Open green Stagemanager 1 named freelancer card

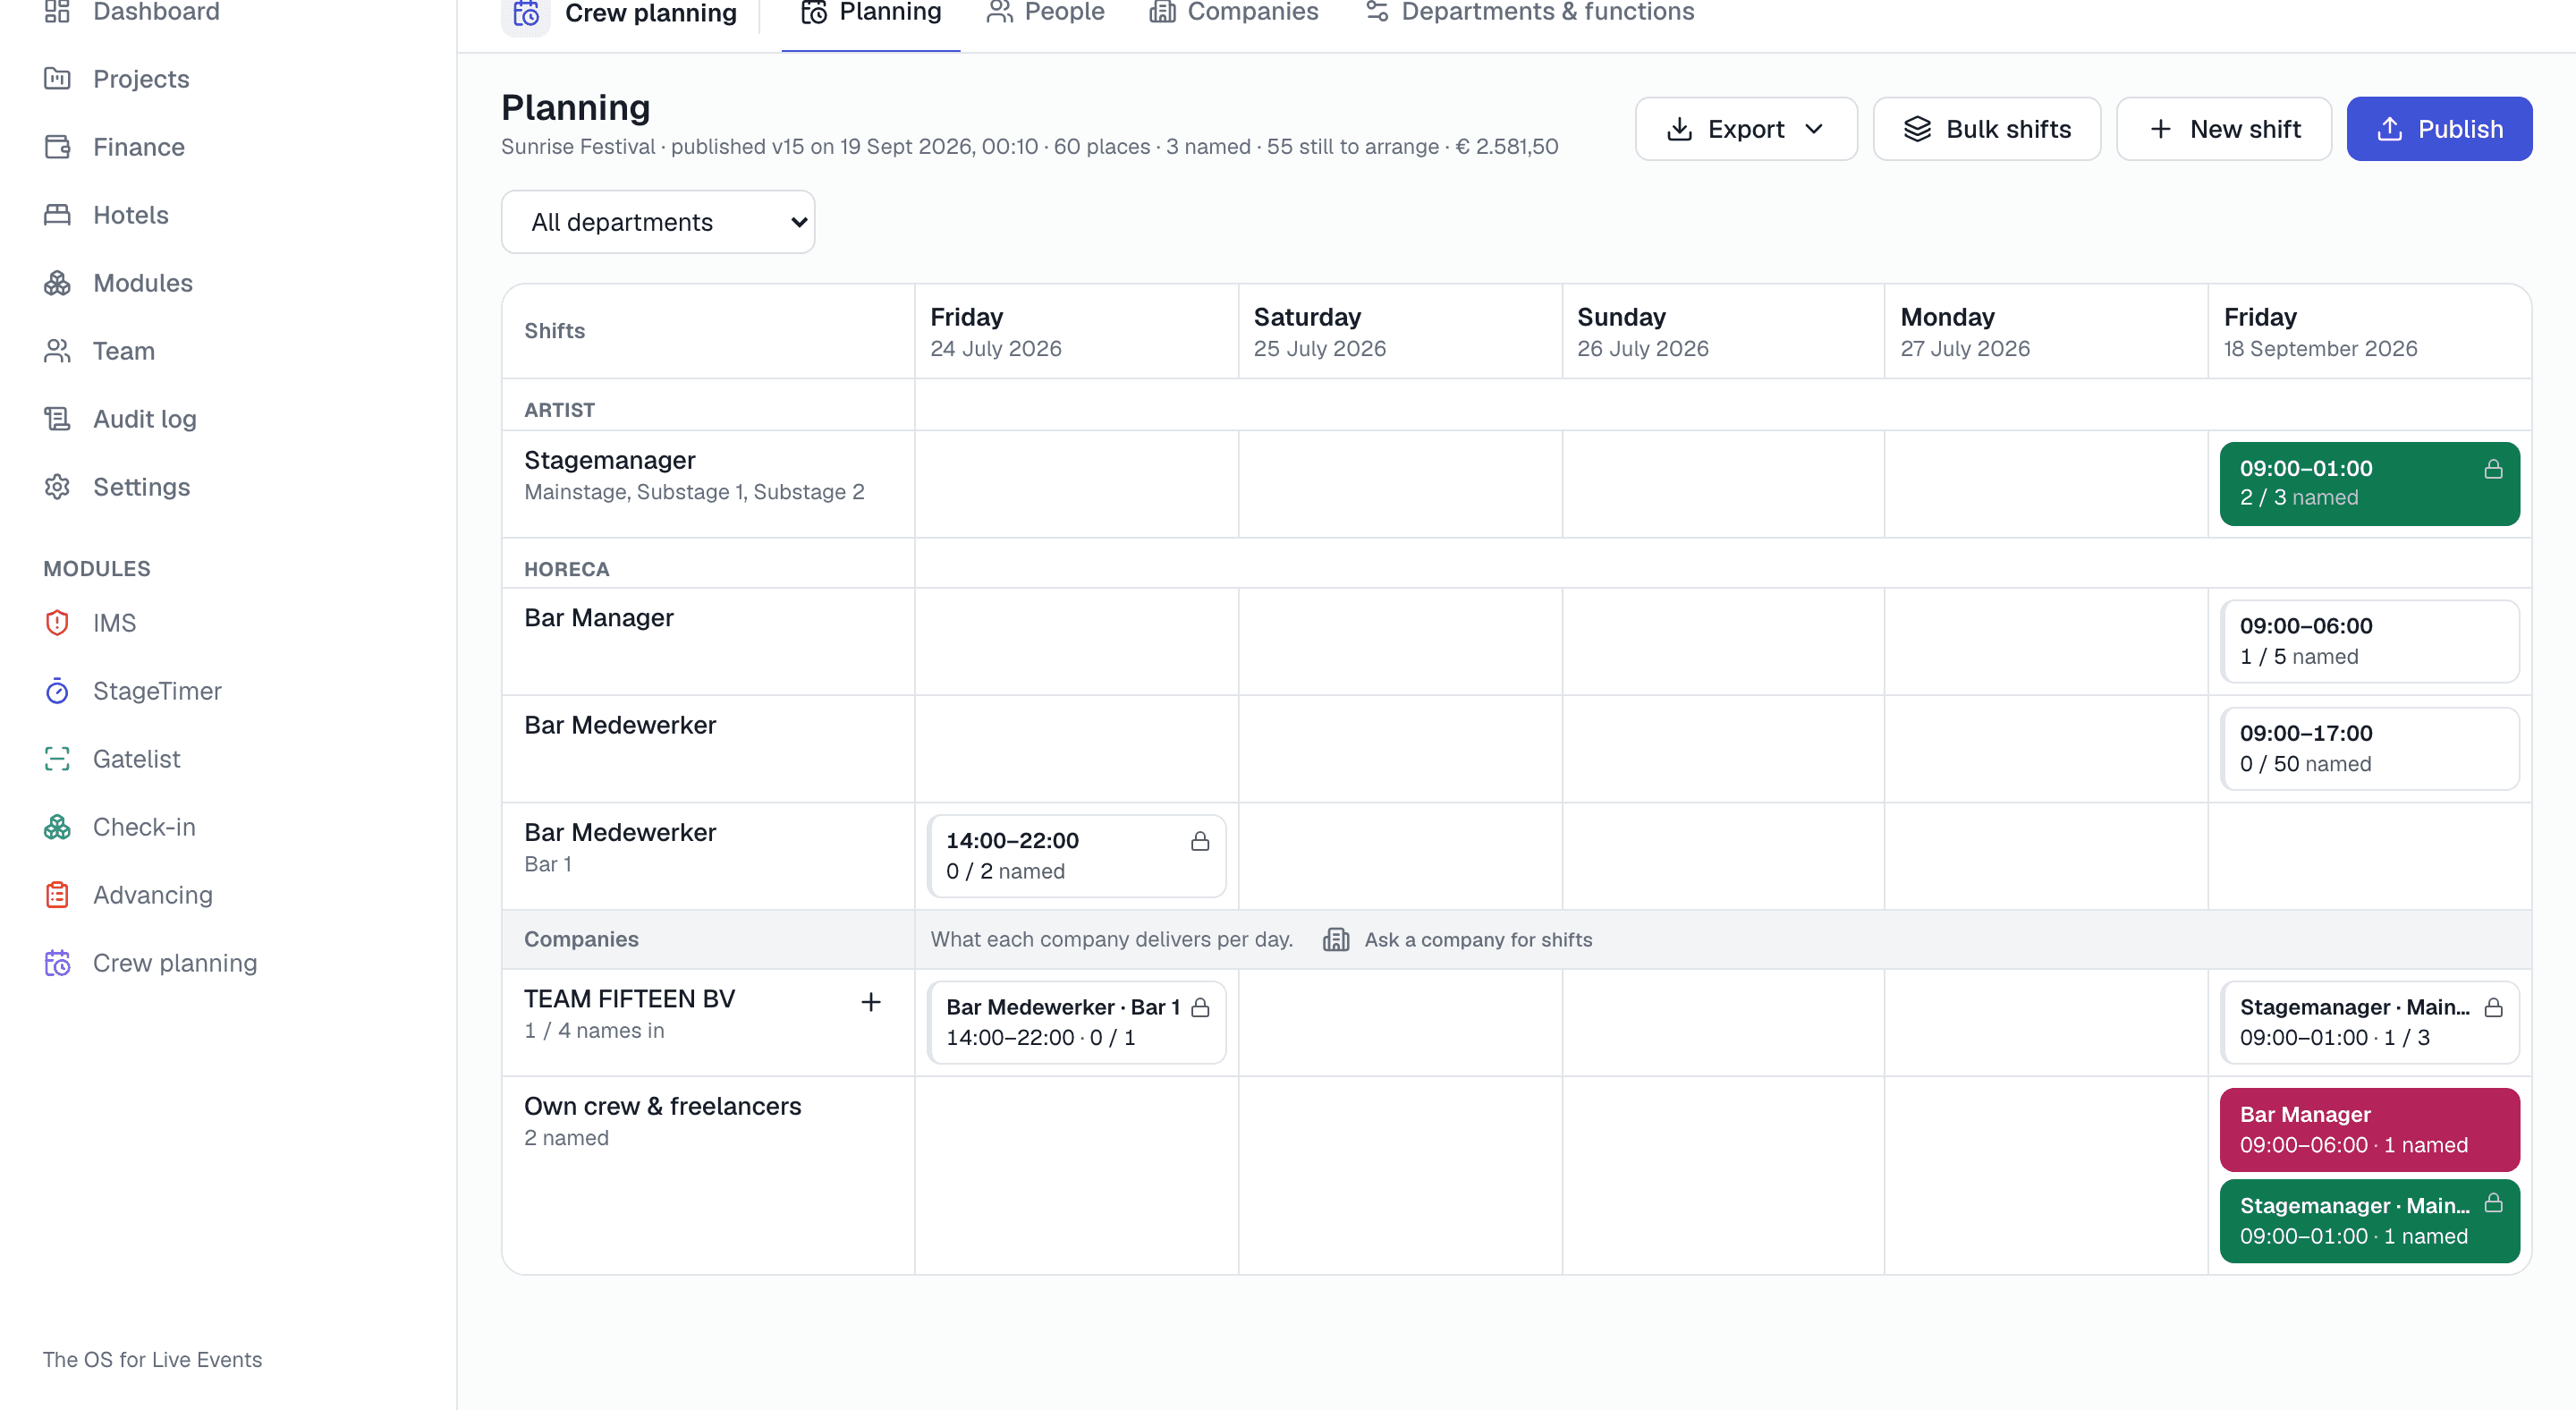2369,1221
